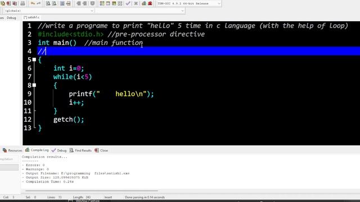The height and width of the screenshot is (202, 360).
Task: Start debugging with the checkmark icon
Action: tap(128, 3)
